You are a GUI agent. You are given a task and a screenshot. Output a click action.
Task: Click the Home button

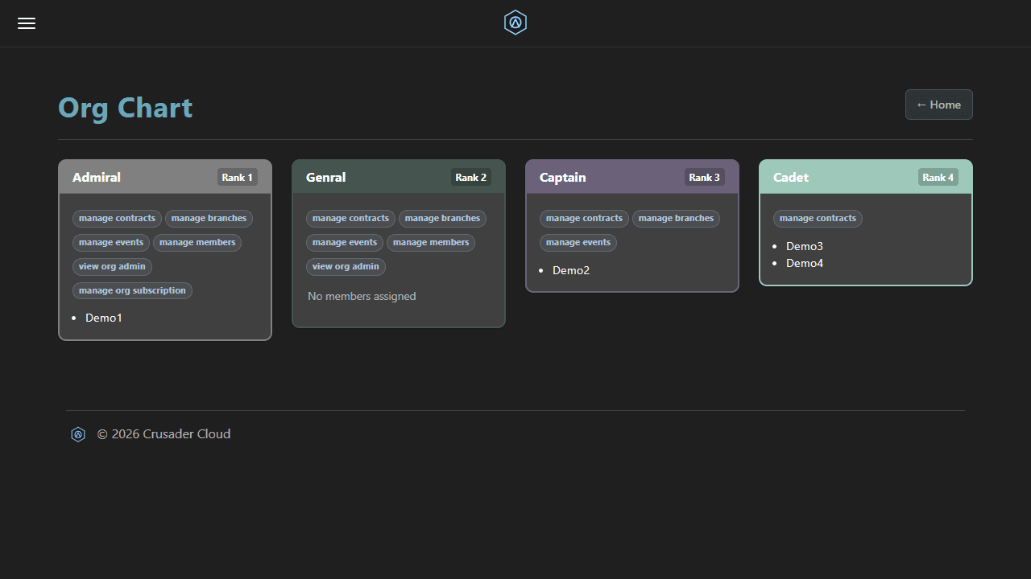coord(938,105)
